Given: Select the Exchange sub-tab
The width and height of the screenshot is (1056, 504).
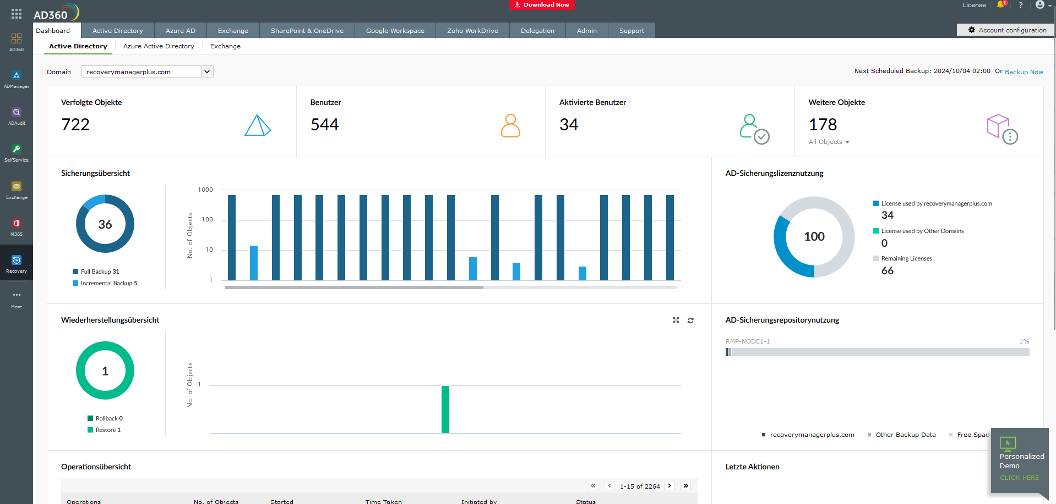Looking at the screenshot, I should coord(225,46).
